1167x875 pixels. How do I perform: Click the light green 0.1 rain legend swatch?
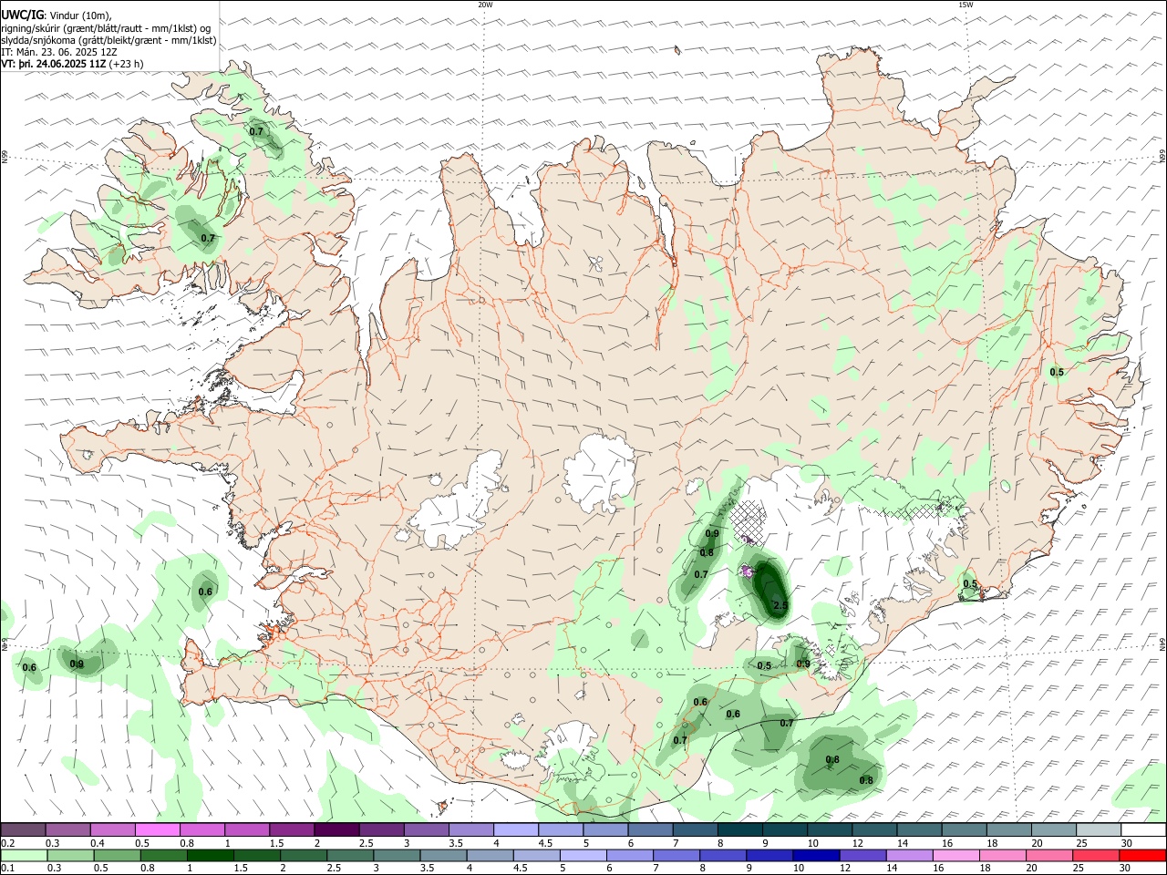(23, 855)
